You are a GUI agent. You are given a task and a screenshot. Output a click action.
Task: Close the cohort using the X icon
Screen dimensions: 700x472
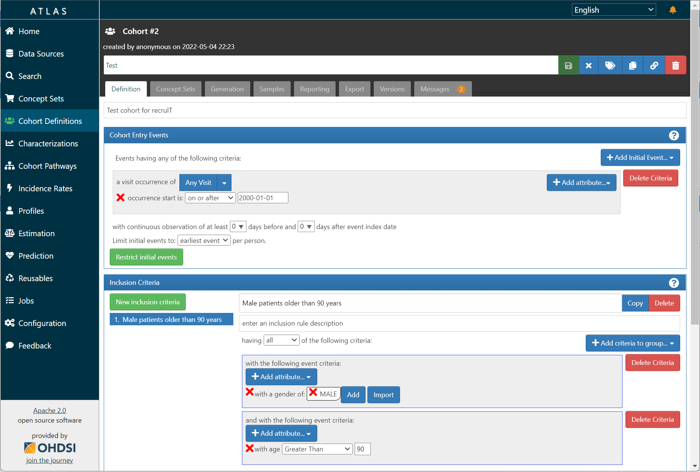coord(588,66)
